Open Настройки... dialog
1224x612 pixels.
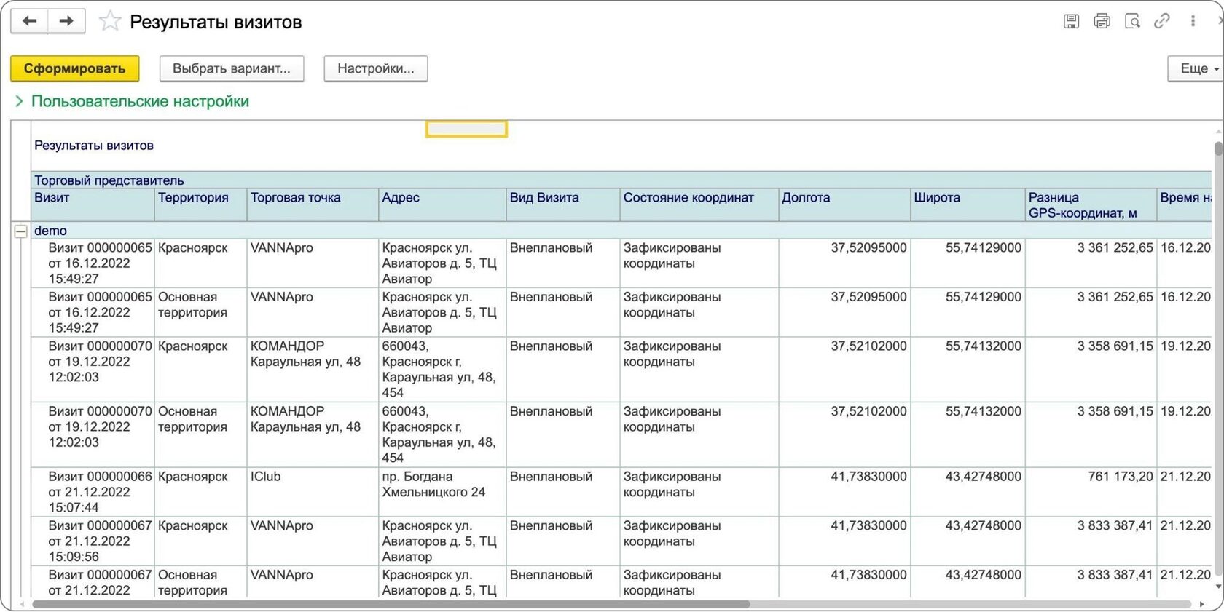[376, 68]
